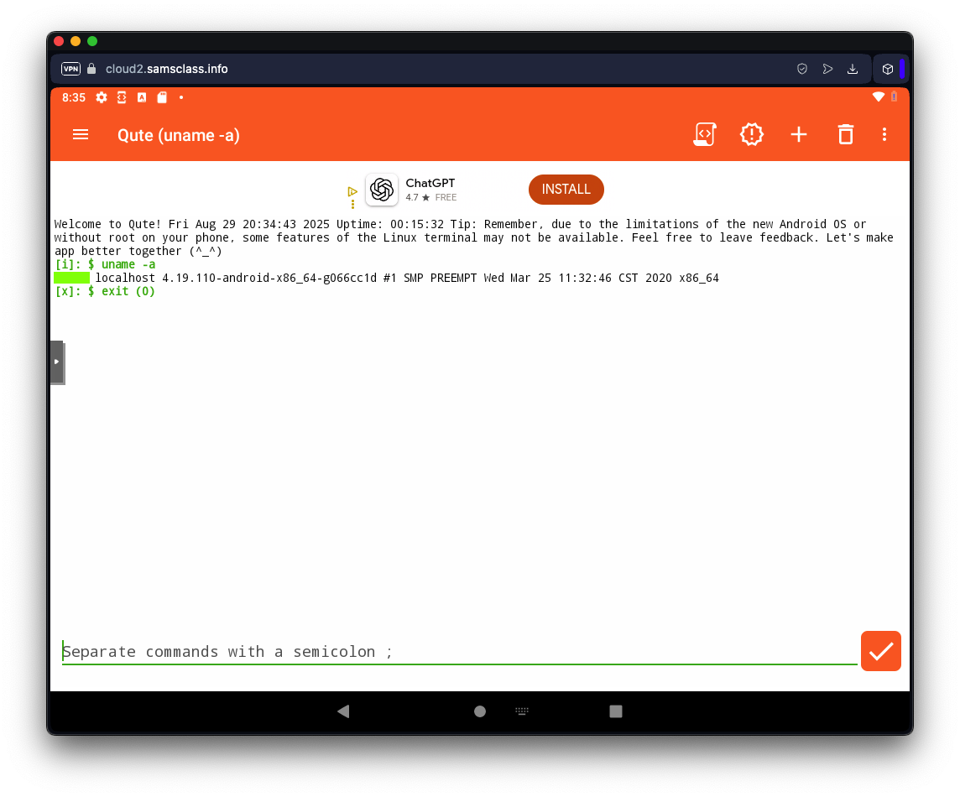Expand the left side drawer handle

(57, 362)
